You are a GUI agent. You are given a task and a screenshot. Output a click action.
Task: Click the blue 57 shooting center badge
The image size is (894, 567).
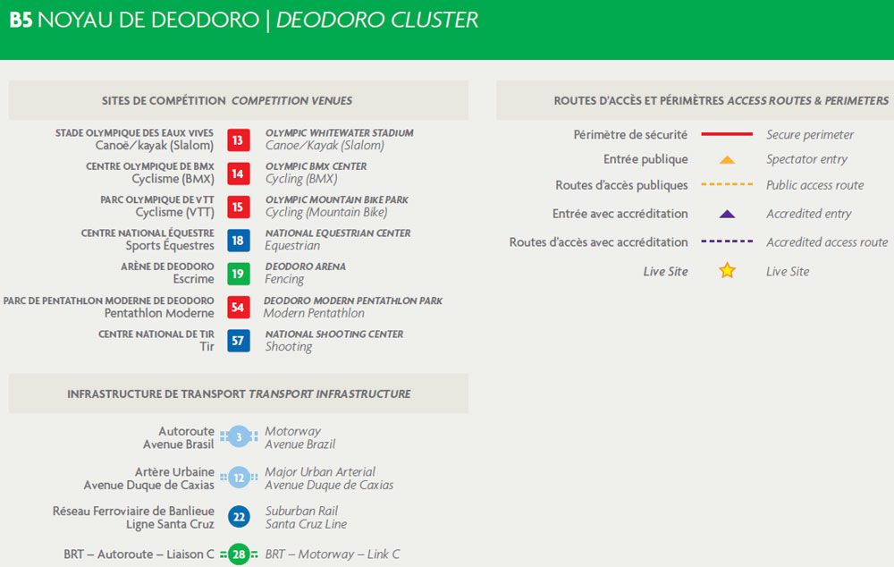point(238,341)
